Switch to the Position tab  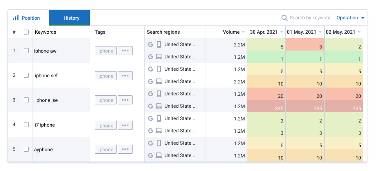click(x=27, y=18)
